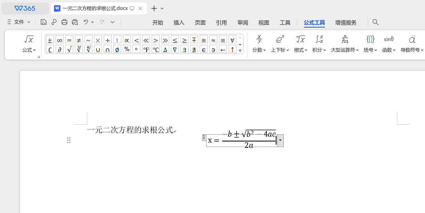
Task: Insert the increment Δ symbol
Action: (x=165, y=49)
